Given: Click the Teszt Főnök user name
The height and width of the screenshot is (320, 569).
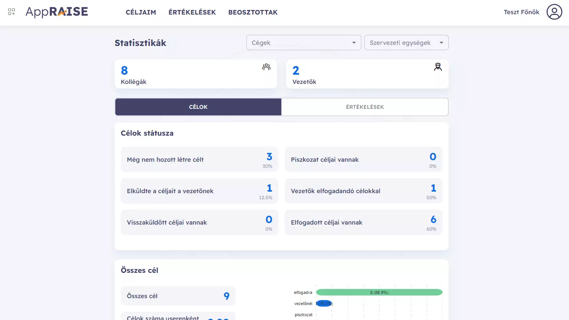Looking at the screenshot, I should pos(521,12).
